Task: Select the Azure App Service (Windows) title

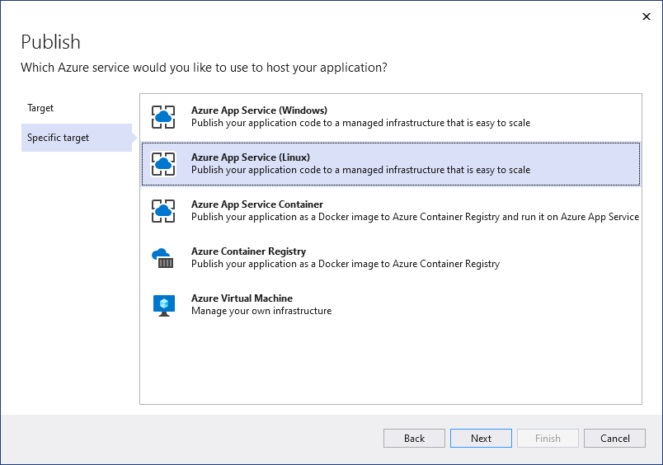Action: (x=259, y=110)
